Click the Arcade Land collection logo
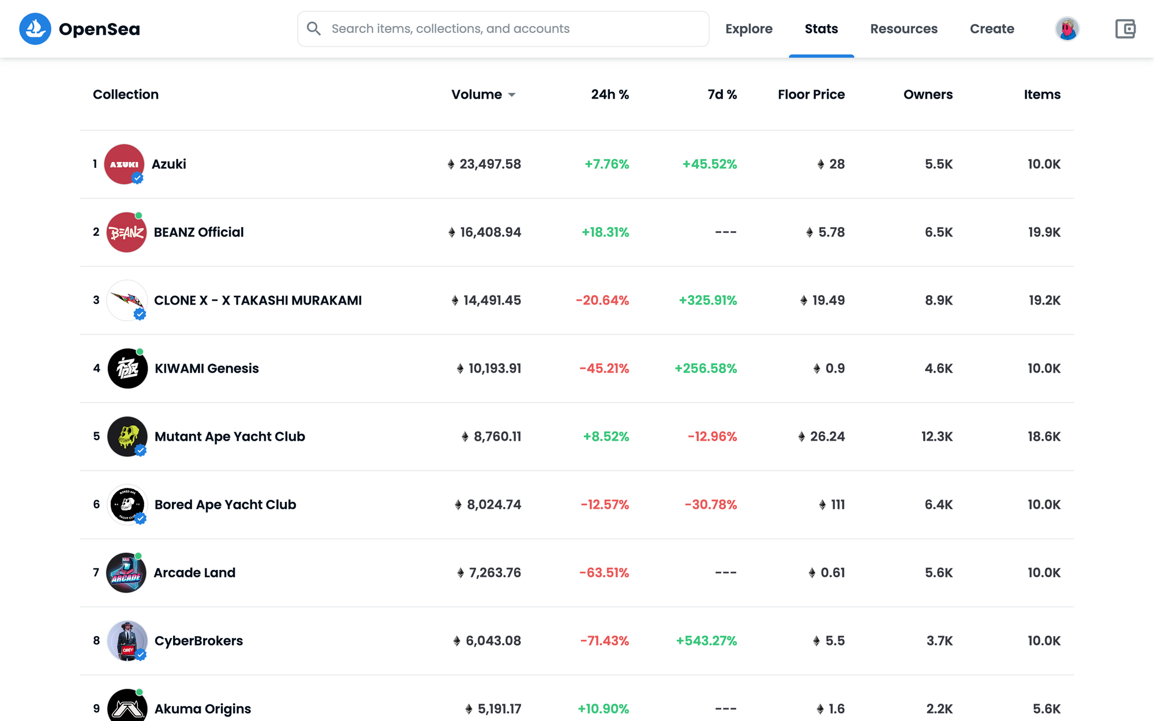 point(126,573)
